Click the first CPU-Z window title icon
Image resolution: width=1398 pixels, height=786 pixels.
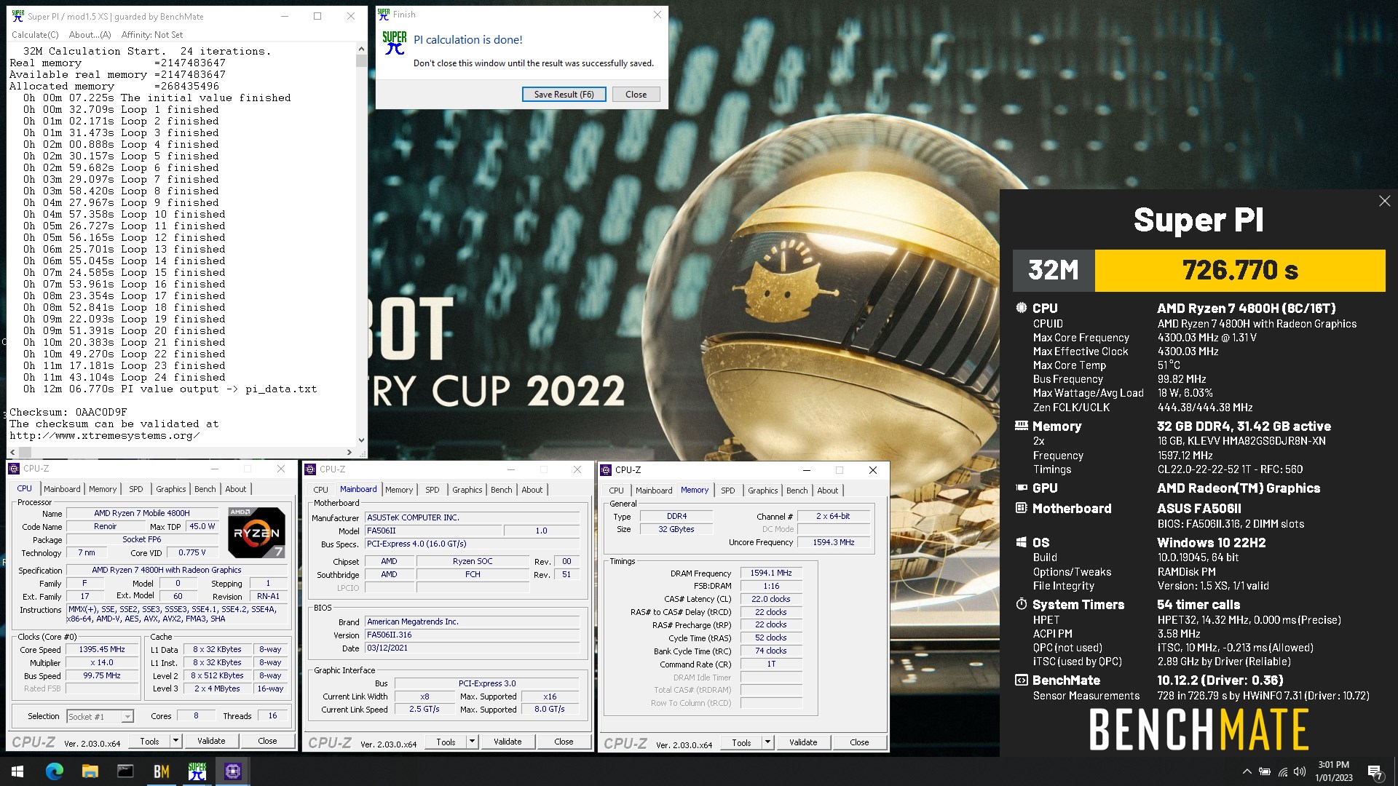(x=15, y=469)
